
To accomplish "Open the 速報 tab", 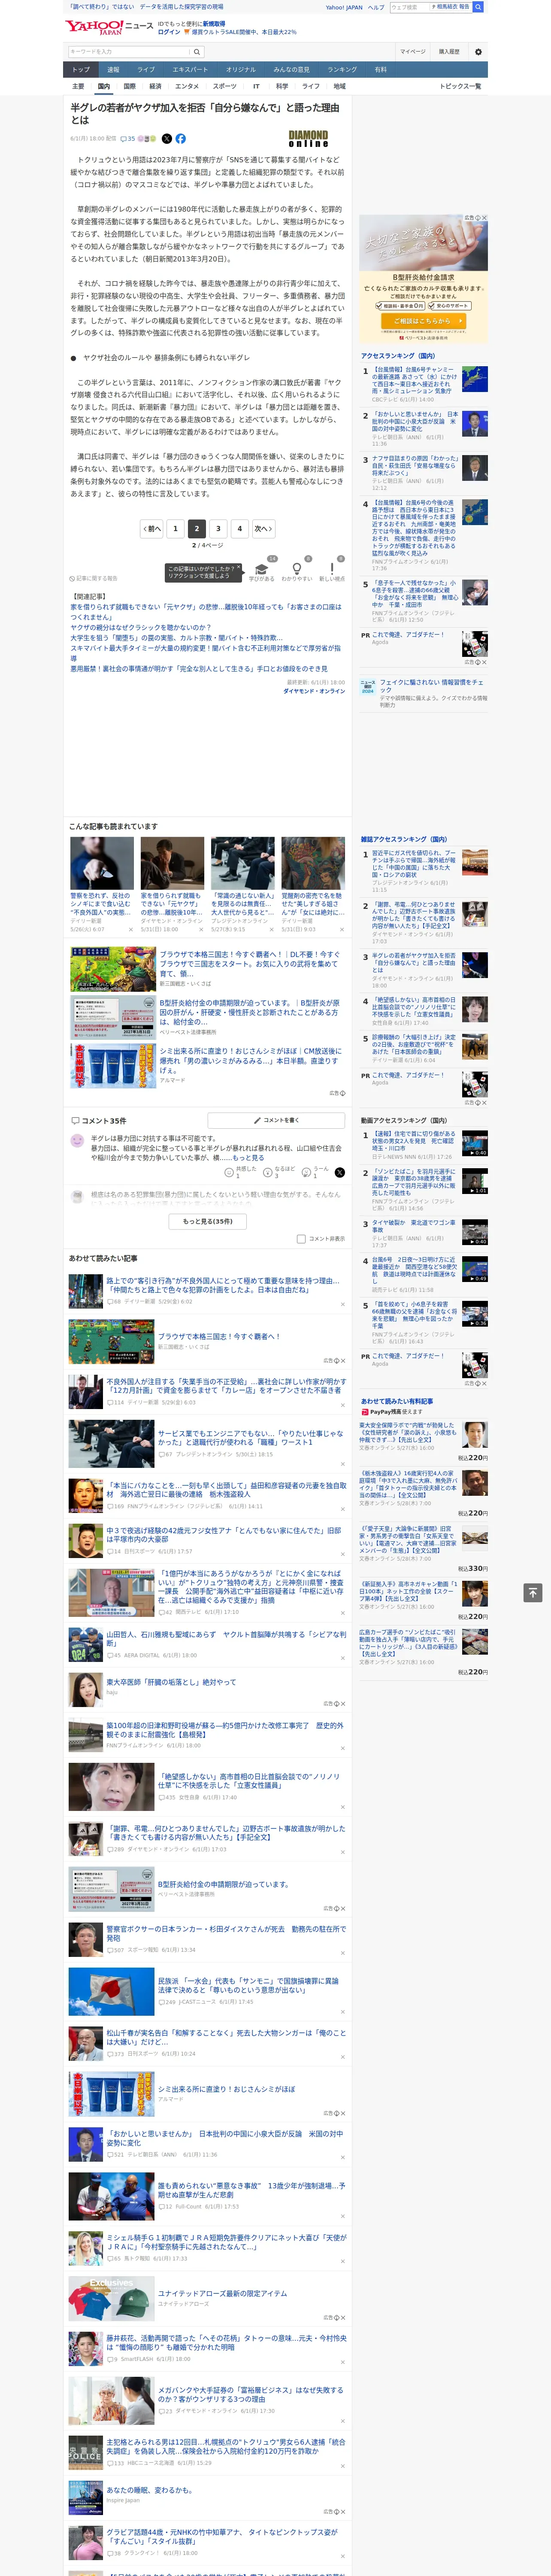I will [113, 70].
